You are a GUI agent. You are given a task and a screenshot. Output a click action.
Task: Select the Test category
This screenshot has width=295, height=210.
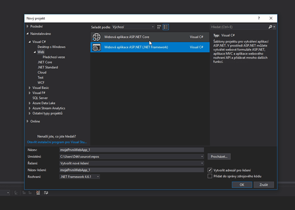(41, 77)
